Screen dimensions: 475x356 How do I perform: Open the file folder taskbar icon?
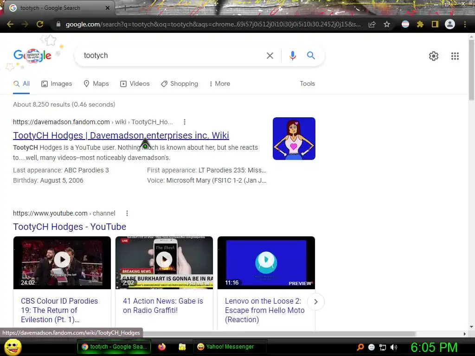click(x=182, y=347)
